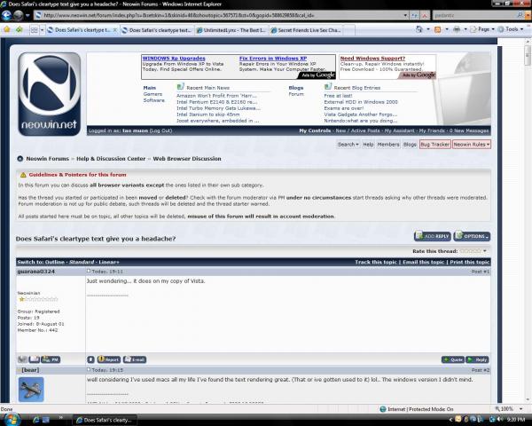Click the Members button
532x426 pixels.
[x=388, y=145]
